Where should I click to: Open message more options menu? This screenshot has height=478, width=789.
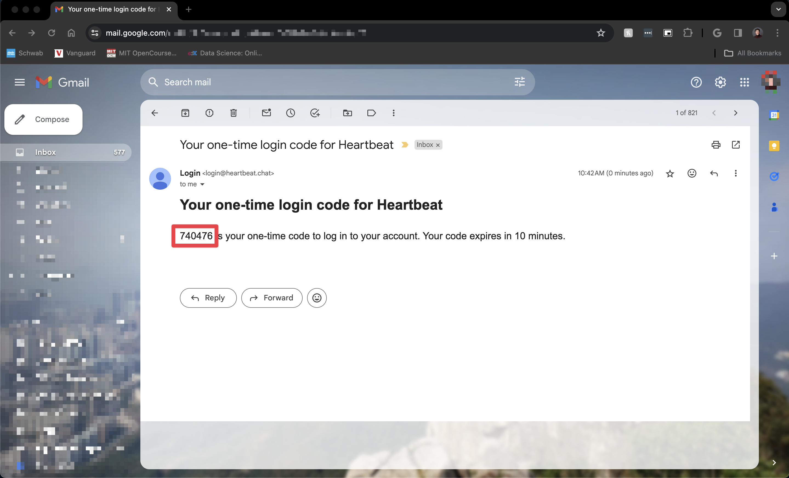[736, 173]
